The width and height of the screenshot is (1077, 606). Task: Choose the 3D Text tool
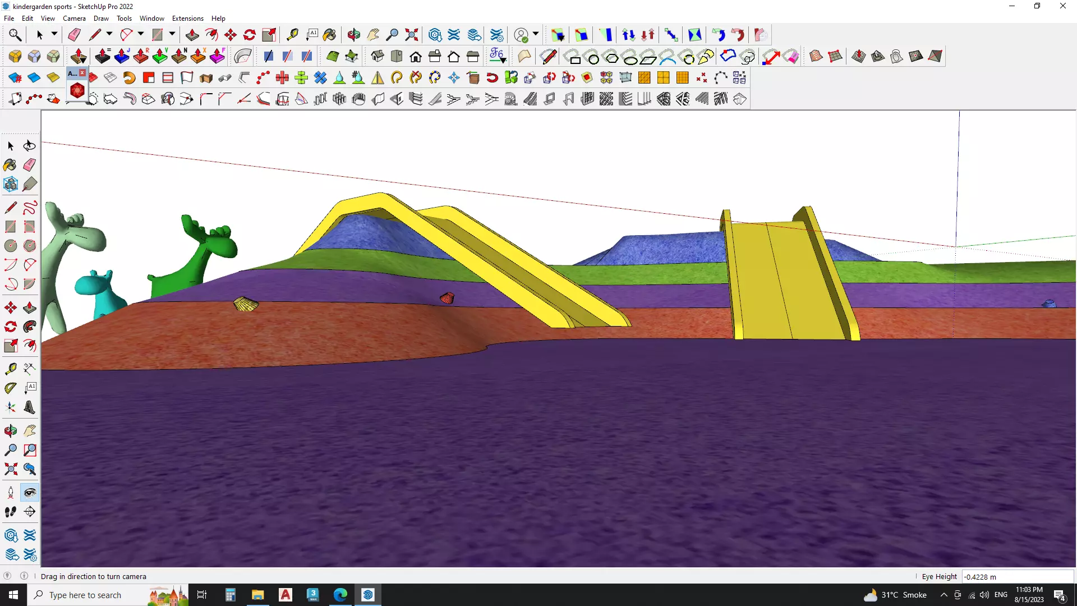tap(30, 408)
